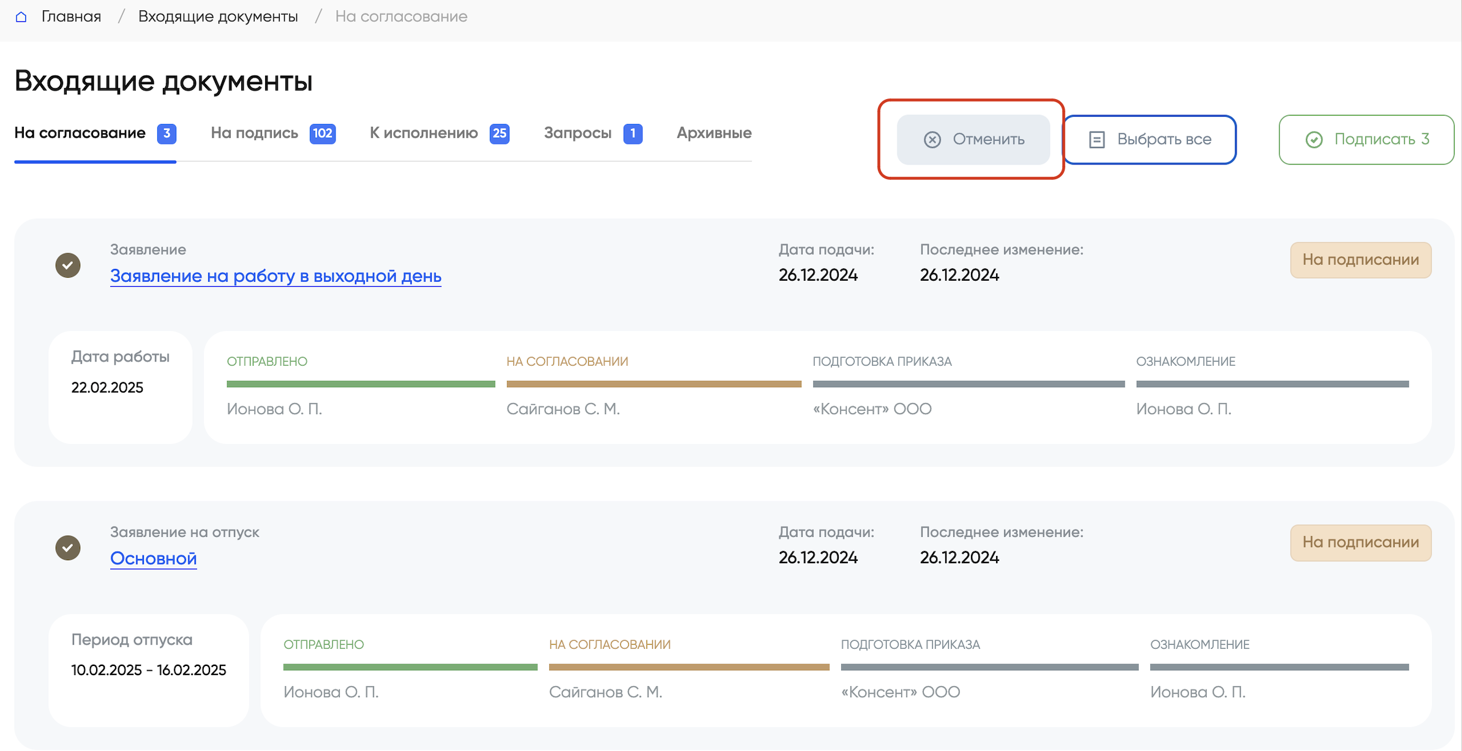Click the badge 25 next to К исполнению
This screenshot has height=751, width=1462.
coord(500,133)
